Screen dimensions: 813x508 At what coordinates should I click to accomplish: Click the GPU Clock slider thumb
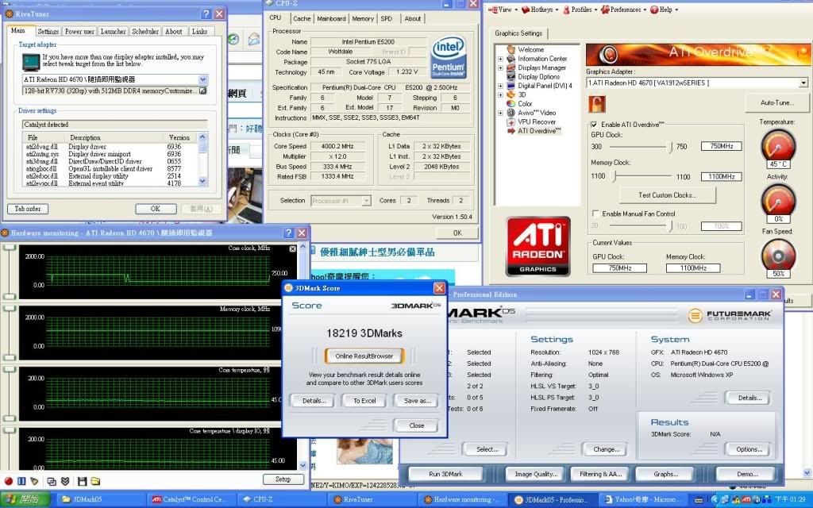670,147
